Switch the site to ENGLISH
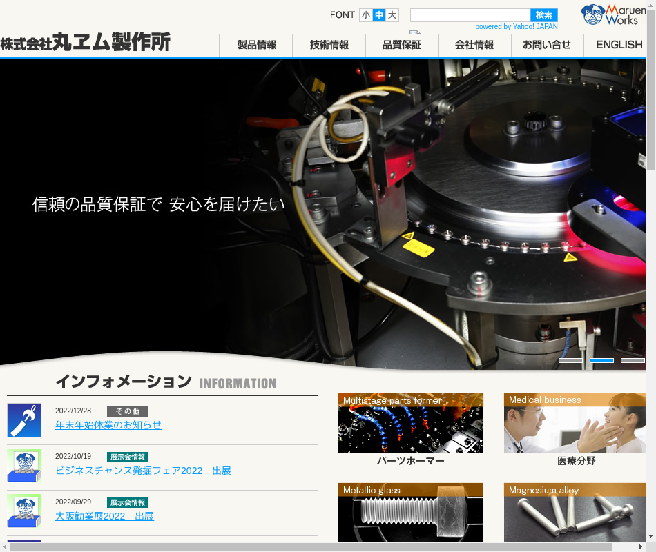Screen dimensions: 656x552 619,45
